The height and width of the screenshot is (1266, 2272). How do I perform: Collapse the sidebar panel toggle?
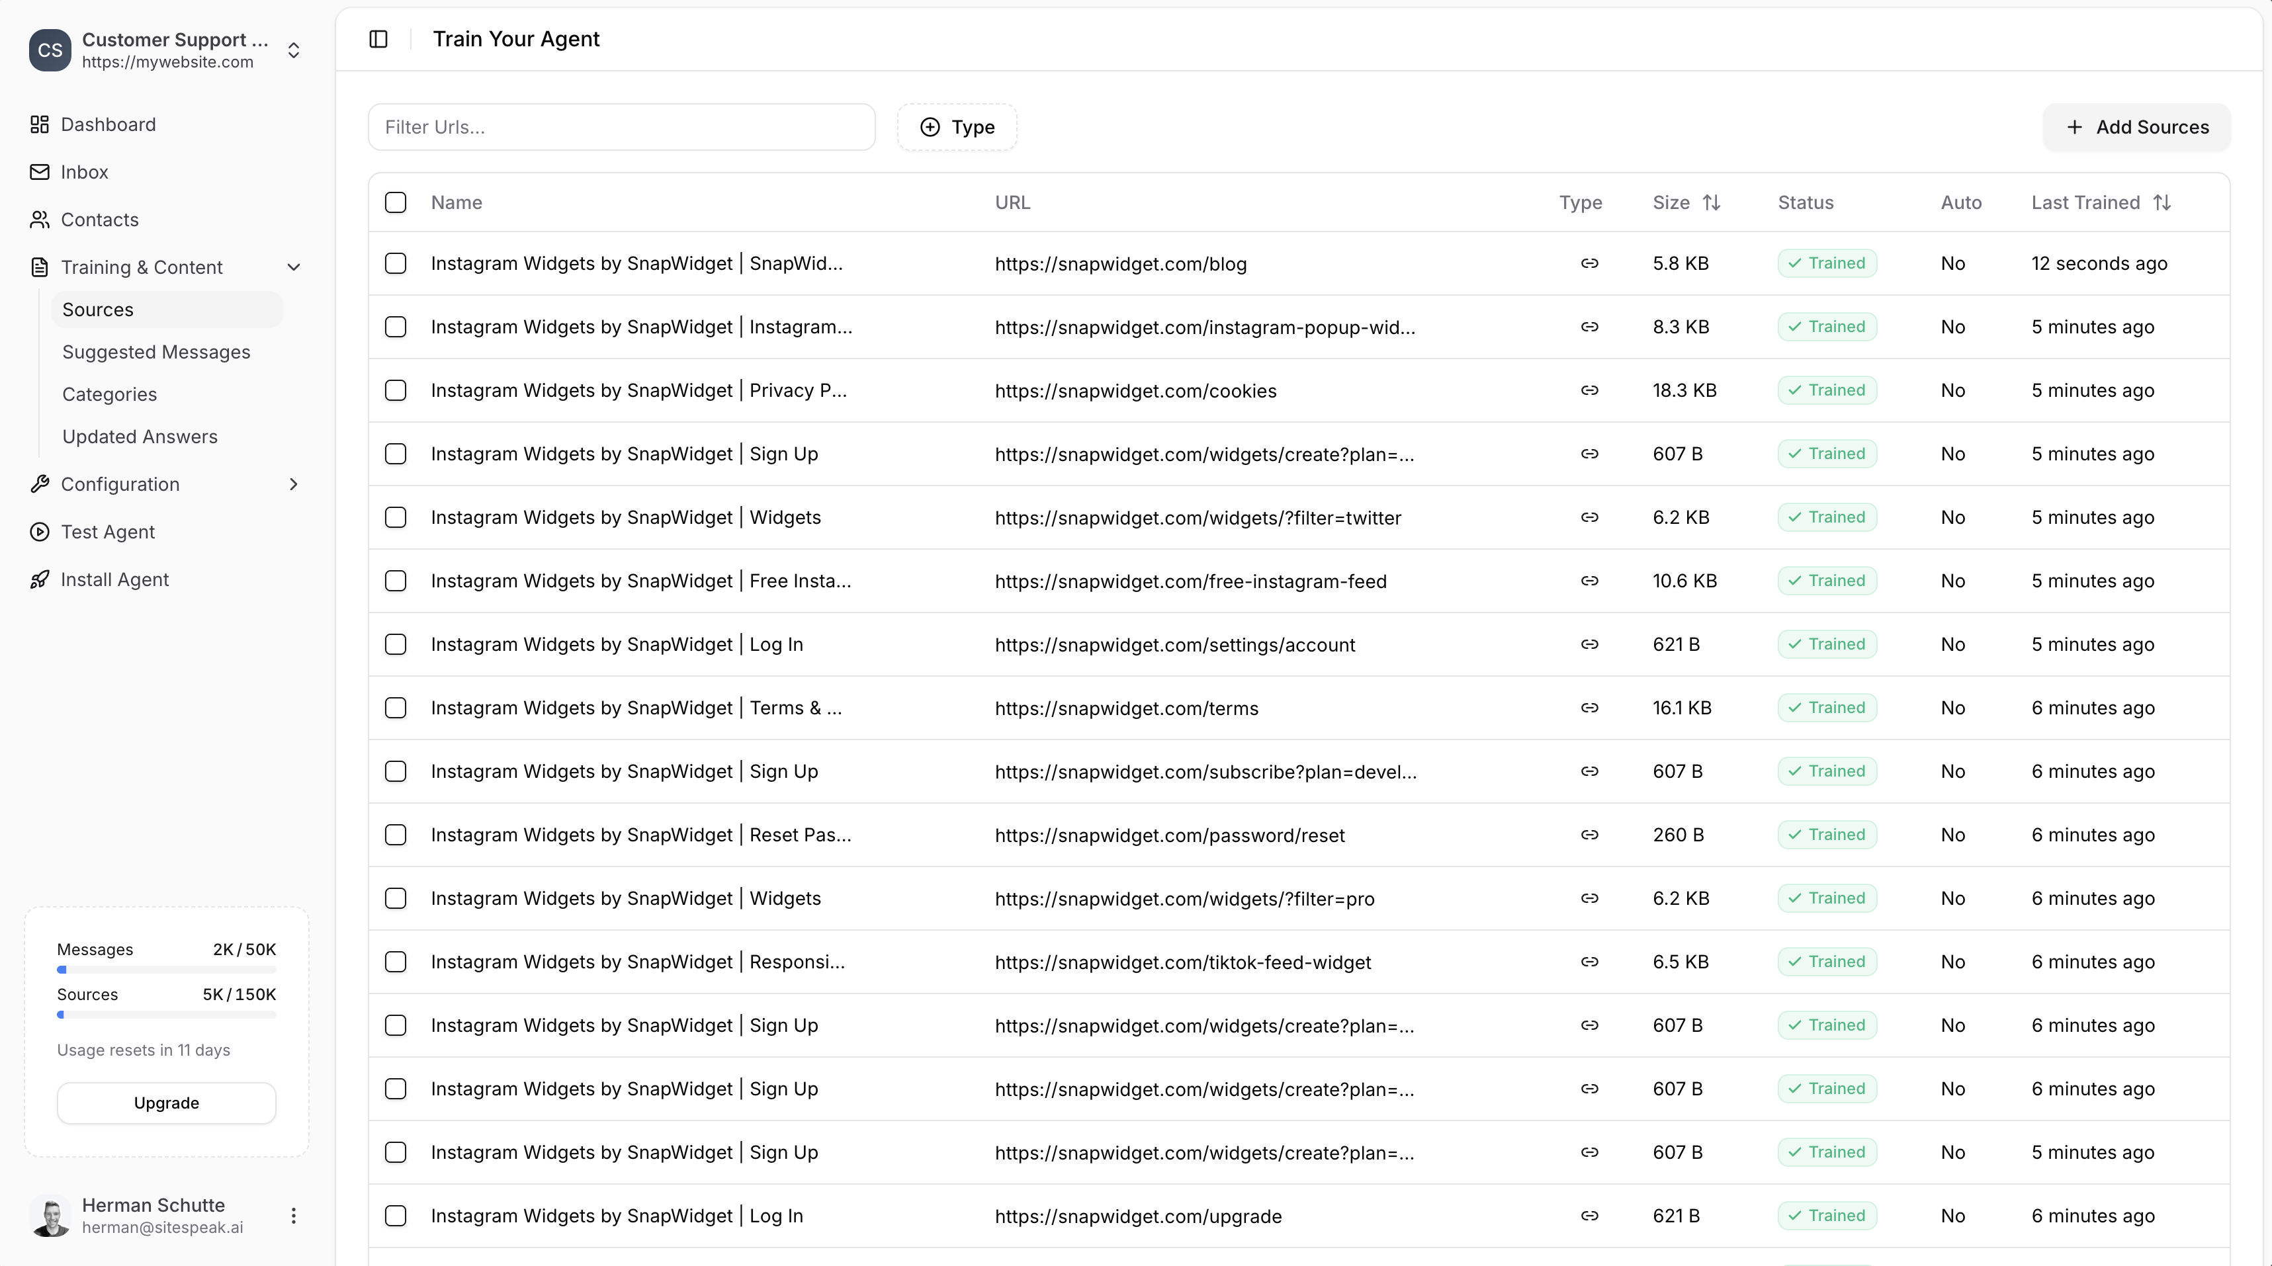click(378, 39)
